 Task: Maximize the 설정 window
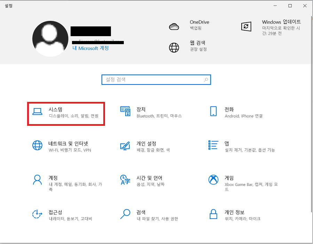(290, 6)
